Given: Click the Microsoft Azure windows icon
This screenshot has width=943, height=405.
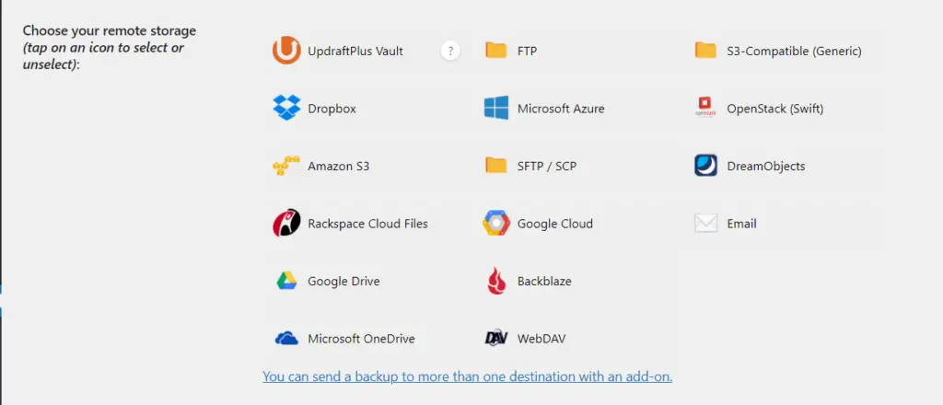Looking at the screenshot, I should (496, 109).
